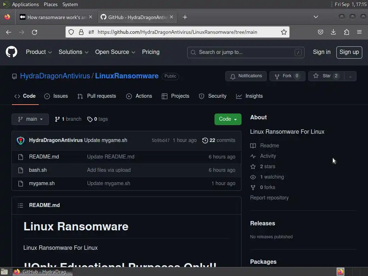The image size is (368, 276).
Task: Open the Firefox hamburger menu
Action: click(359, 32)
